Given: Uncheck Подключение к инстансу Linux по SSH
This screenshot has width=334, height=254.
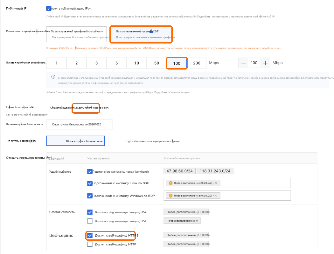Looking at the screenshot, I should coord(90,183).
